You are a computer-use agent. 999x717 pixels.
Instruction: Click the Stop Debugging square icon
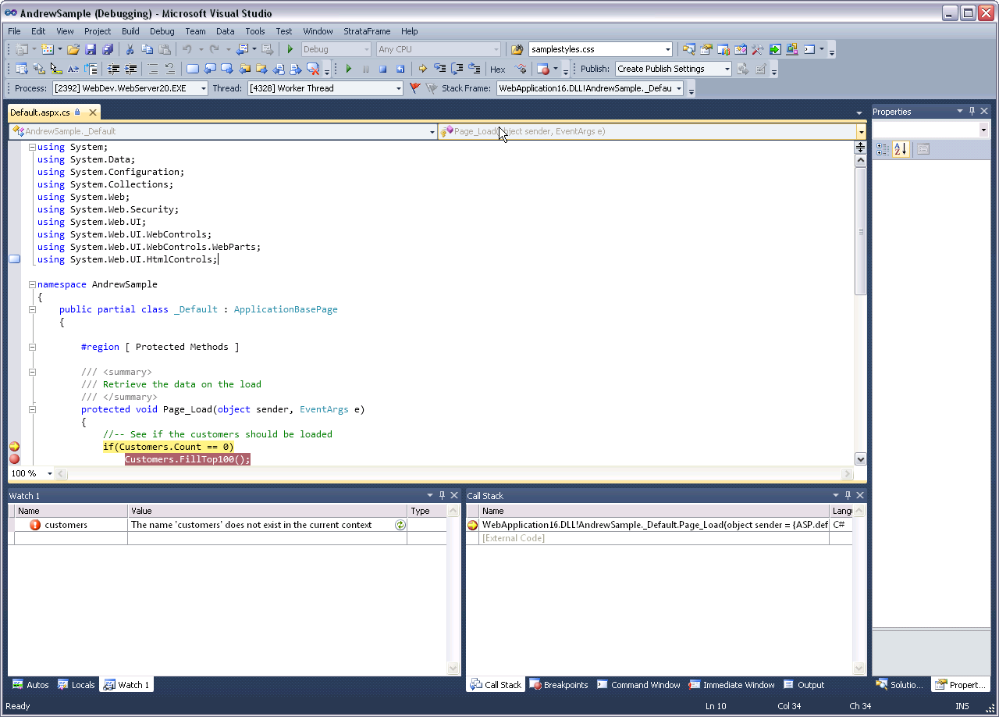pos(382,69)
